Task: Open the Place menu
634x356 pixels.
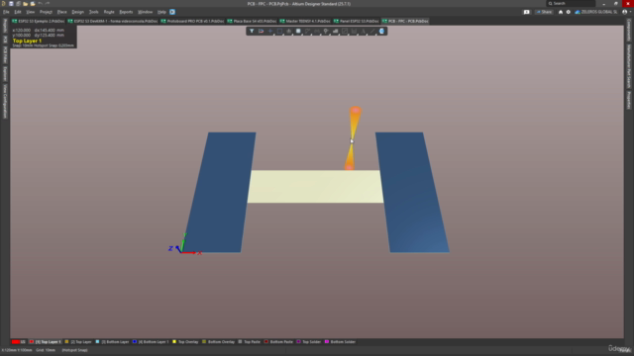Action: click(x=61, y=12)
